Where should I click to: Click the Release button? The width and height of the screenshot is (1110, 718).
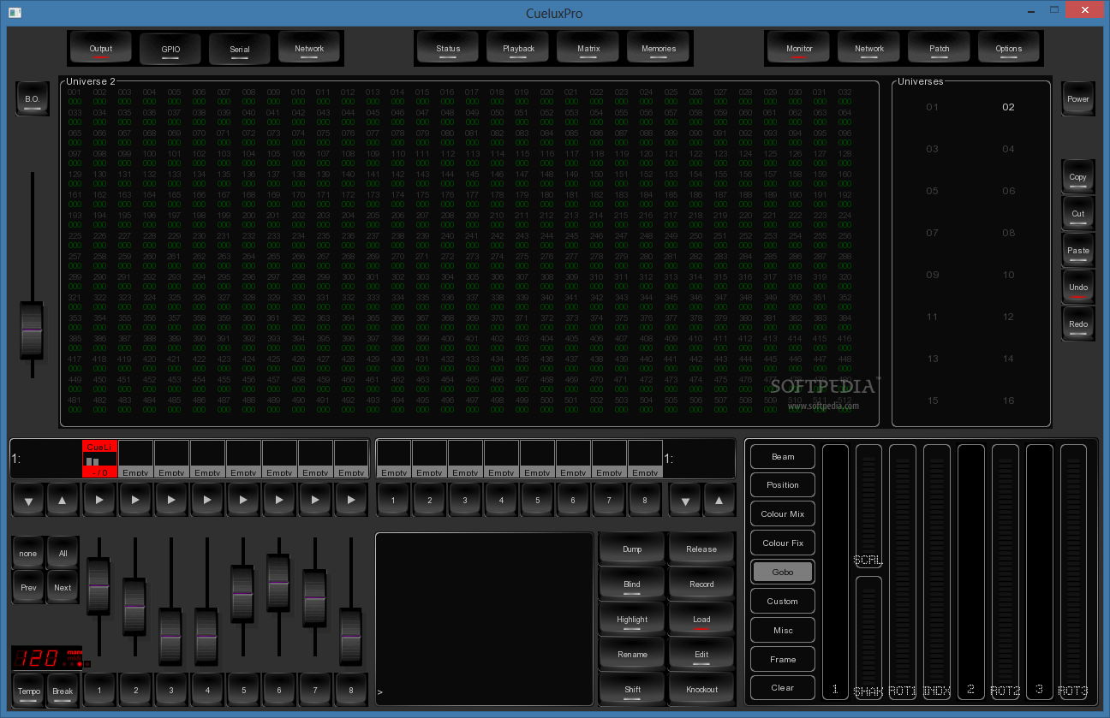(701, 549)
